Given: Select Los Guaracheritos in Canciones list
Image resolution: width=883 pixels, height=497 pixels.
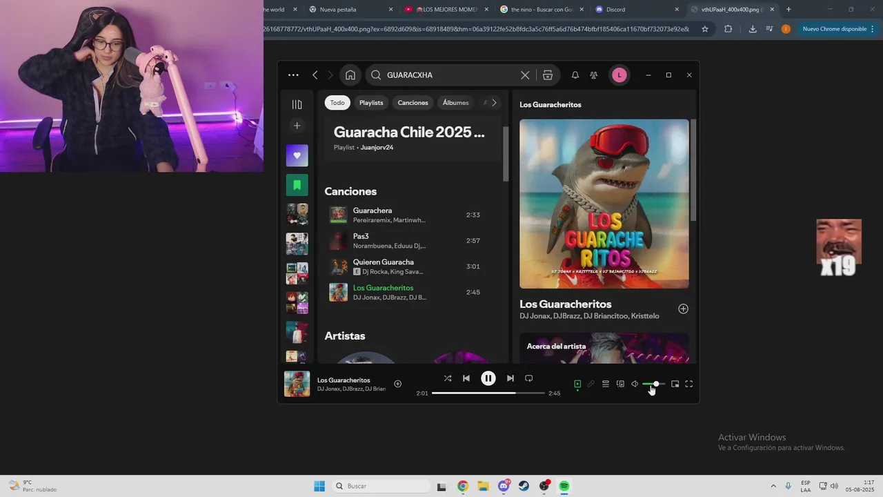Looking at the screenshot, I should (x=413, y=292).
